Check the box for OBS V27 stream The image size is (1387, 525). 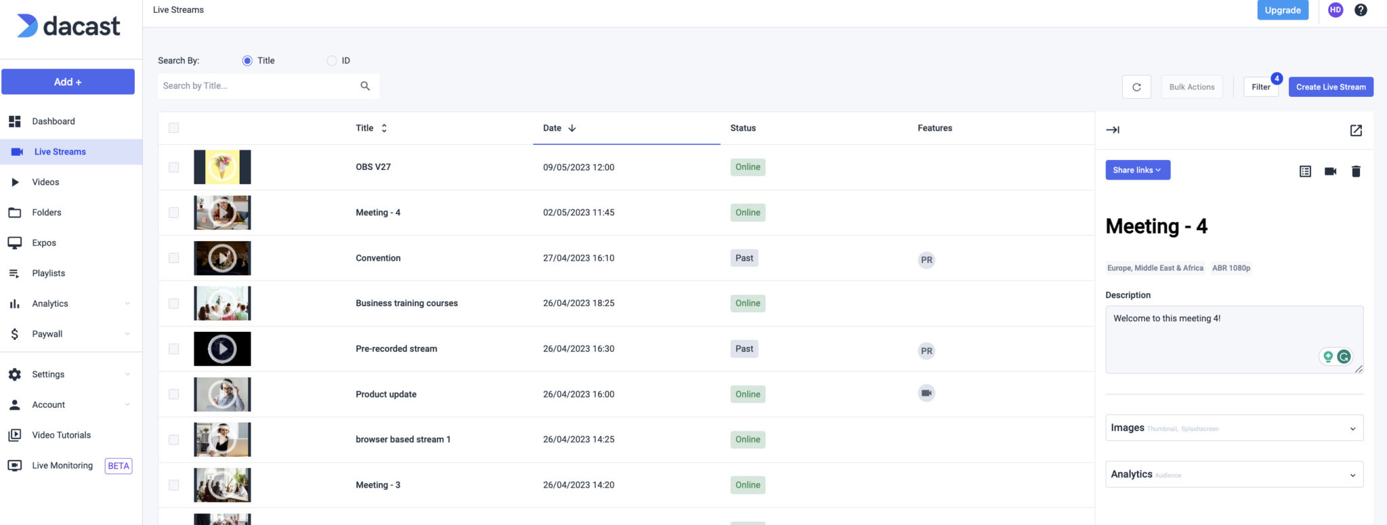point(174,167)
